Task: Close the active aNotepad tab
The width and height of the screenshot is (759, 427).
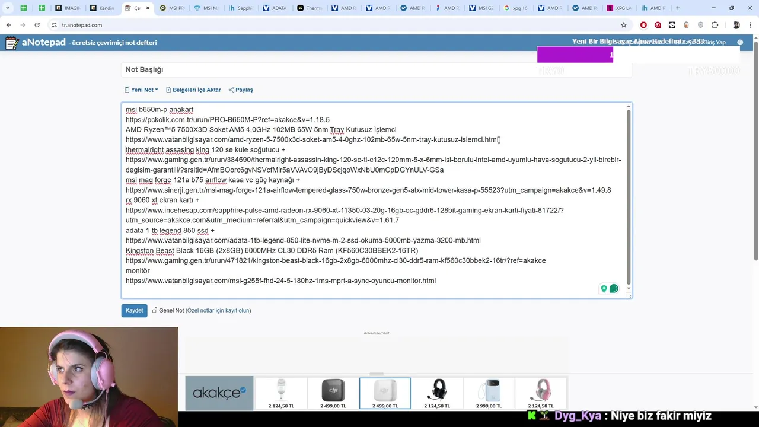Action: pos(148,8)
